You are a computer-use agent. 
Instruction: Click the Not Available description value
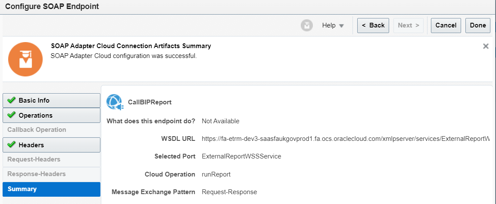221,121
